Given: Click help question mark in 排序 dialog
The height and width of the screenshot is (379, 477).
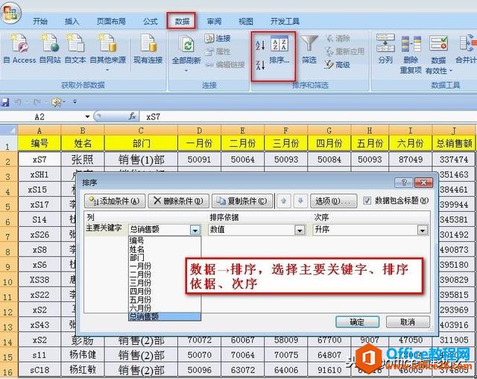Looking at the screenshot, I should tap(403, 183).
